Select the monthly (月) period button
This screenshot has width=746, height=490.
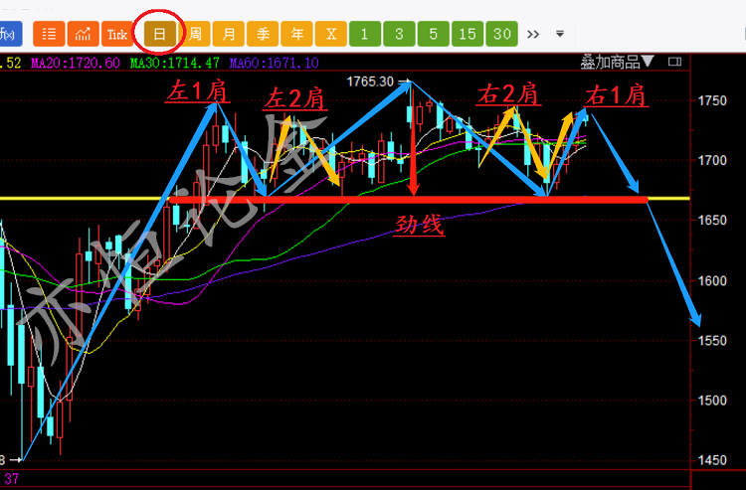(229, 34)
